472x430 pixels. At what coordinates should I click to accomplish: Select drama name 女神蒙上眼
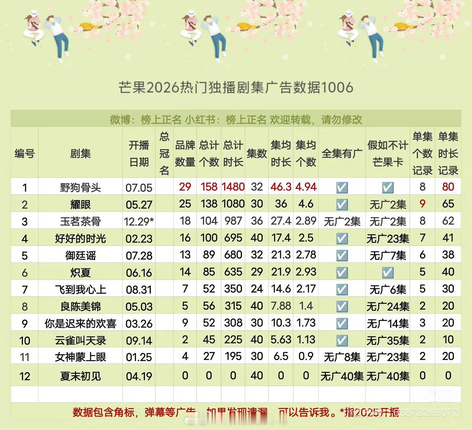(80, 357)
